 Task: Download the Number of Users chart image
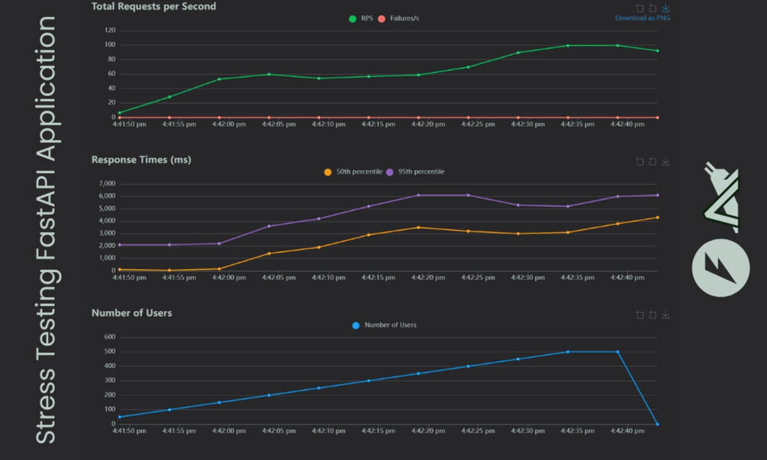(x=665, y=314)
